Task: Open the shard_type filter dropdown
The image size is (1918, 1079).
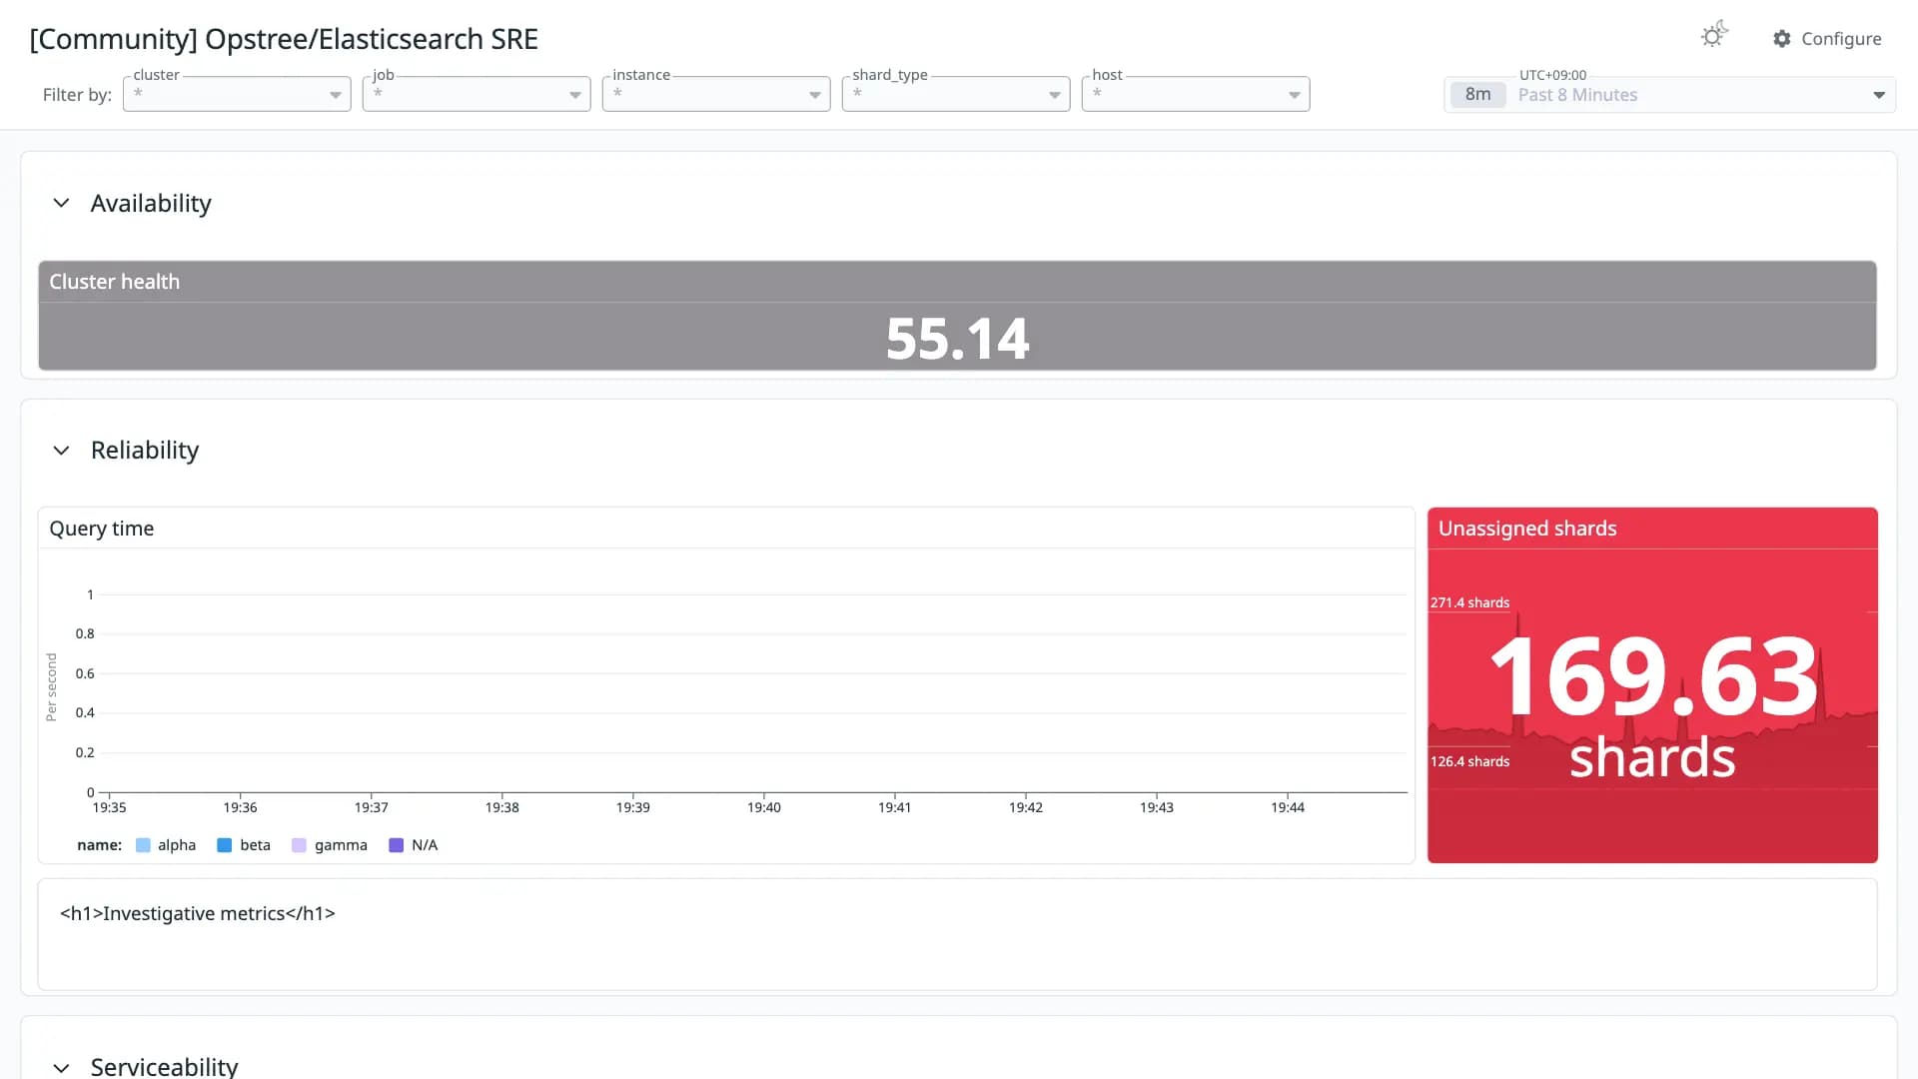Action: pyautogui.click(x=956, y=94)
